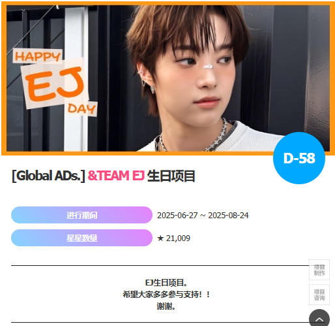Click the orange banner border frame

click(x=168, y=3)
